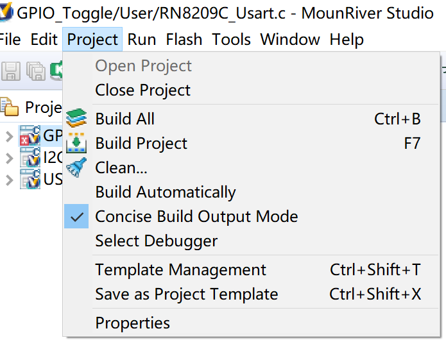Expand the US project tree node
The height and width of the screenshot is (340, 446).
9,180
